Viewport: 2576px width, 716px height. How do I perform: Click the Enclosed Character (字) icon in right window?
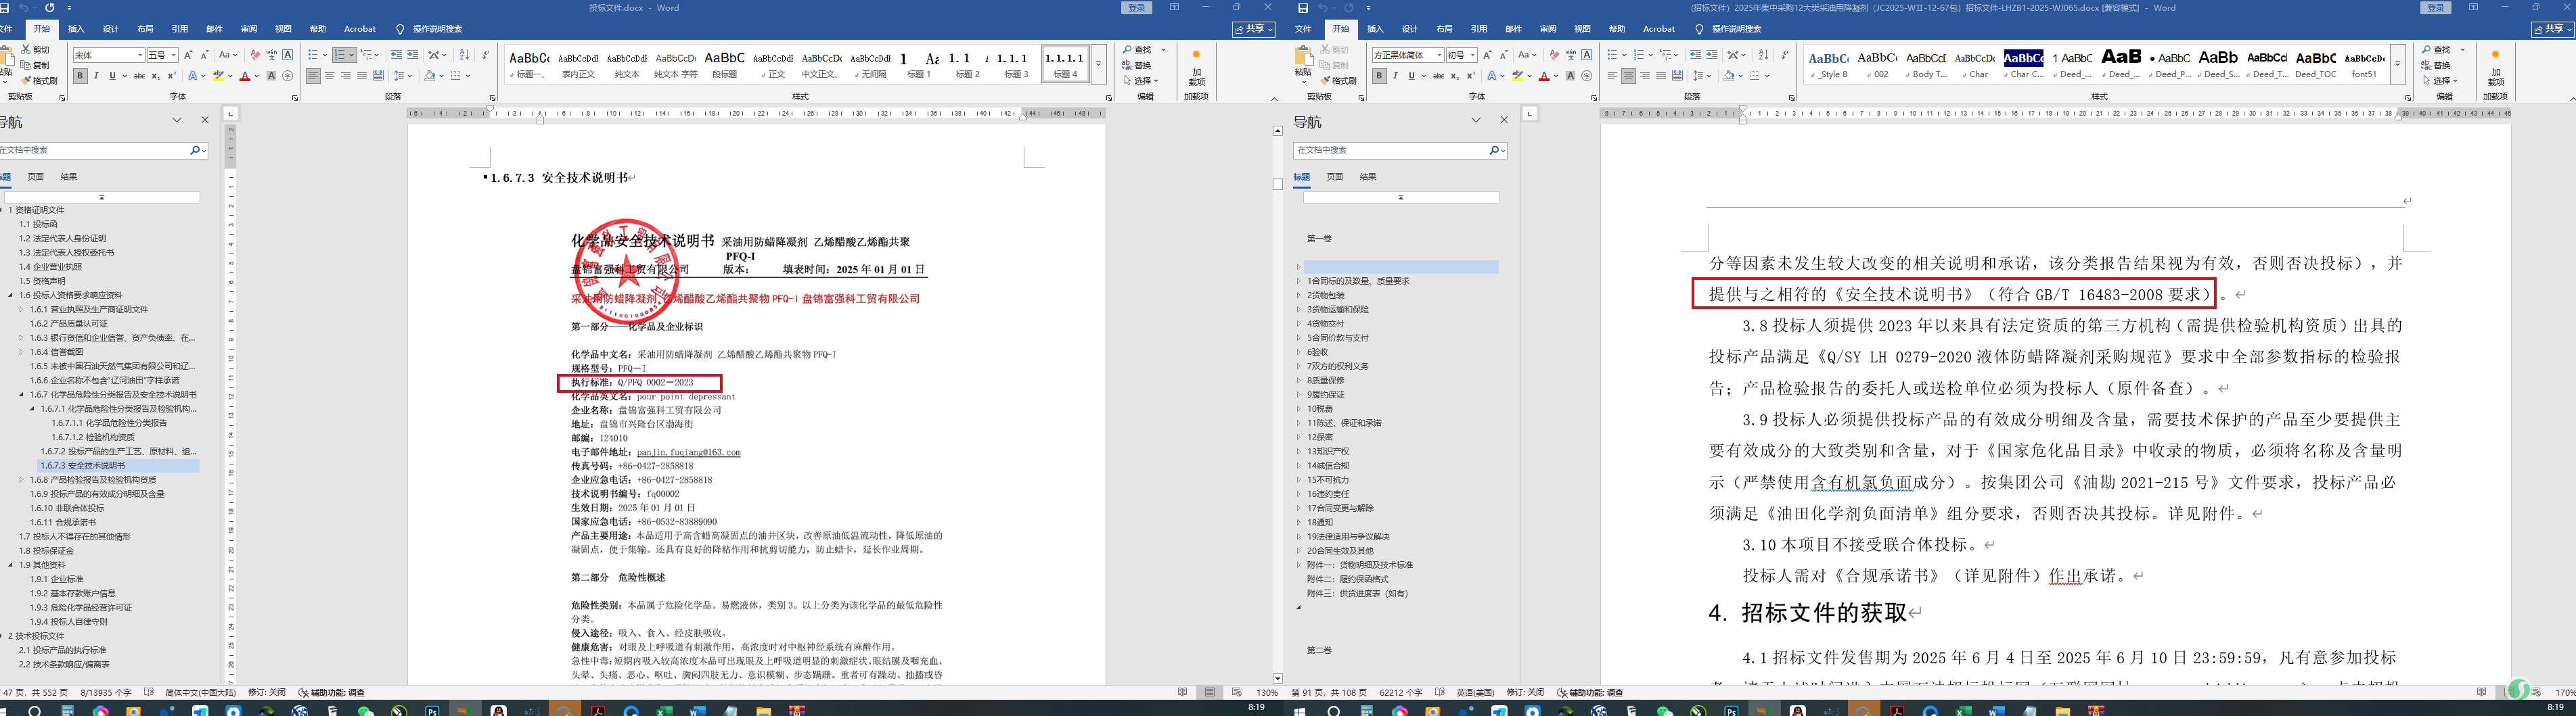[1586, 76]
